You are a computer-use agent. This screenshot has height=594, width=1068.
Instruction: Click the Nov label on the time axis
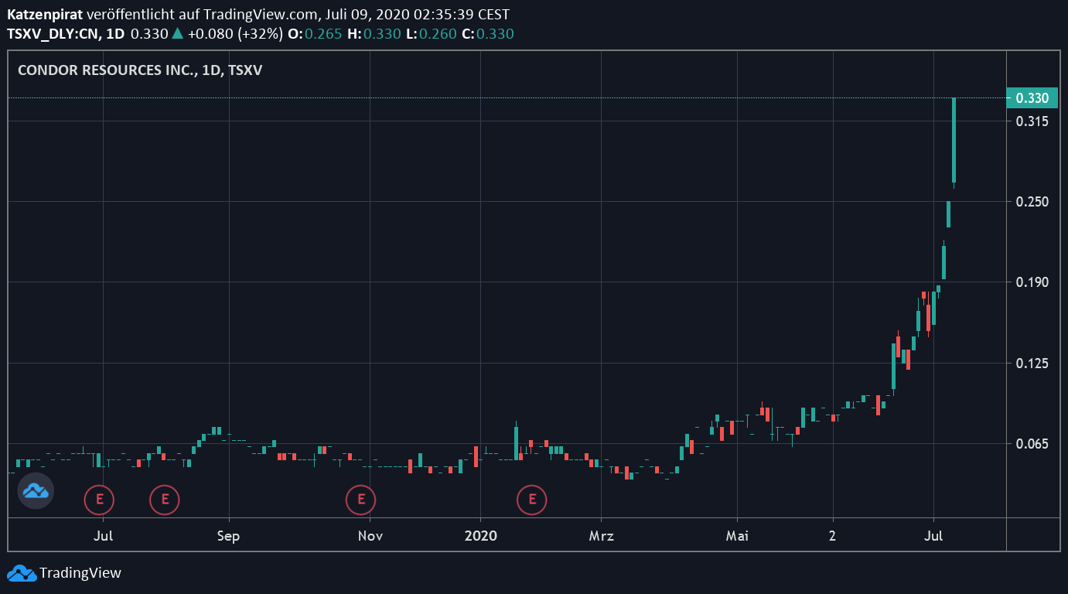(x=370, y=535)
